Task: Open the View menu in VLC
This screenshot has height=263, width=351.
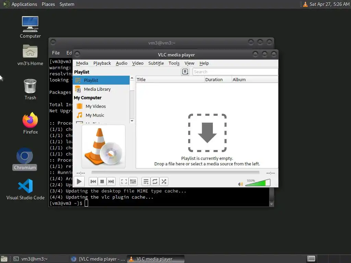Action: (189, 63)
